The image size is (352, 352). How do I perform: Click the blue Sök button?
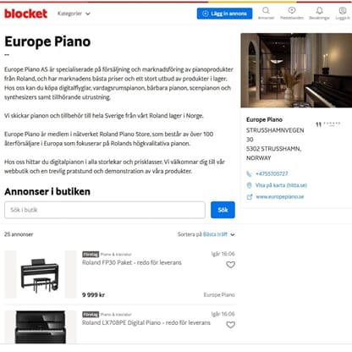223,210
